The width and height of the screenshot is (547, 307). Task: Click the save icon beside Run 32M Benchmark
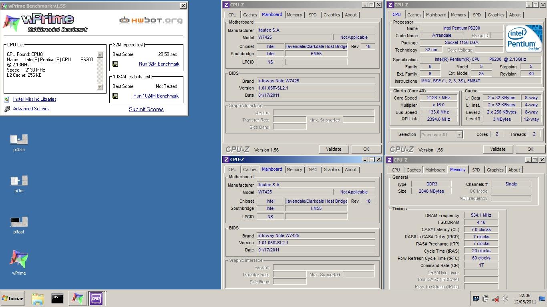(x=115, y=64)
